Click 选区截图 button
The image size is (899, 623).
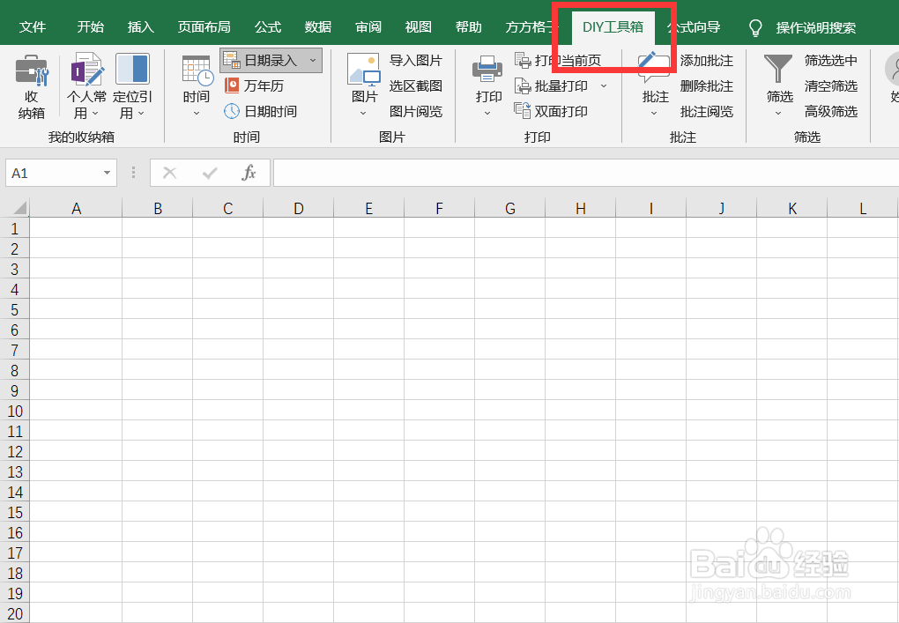(x=416, y=86)
